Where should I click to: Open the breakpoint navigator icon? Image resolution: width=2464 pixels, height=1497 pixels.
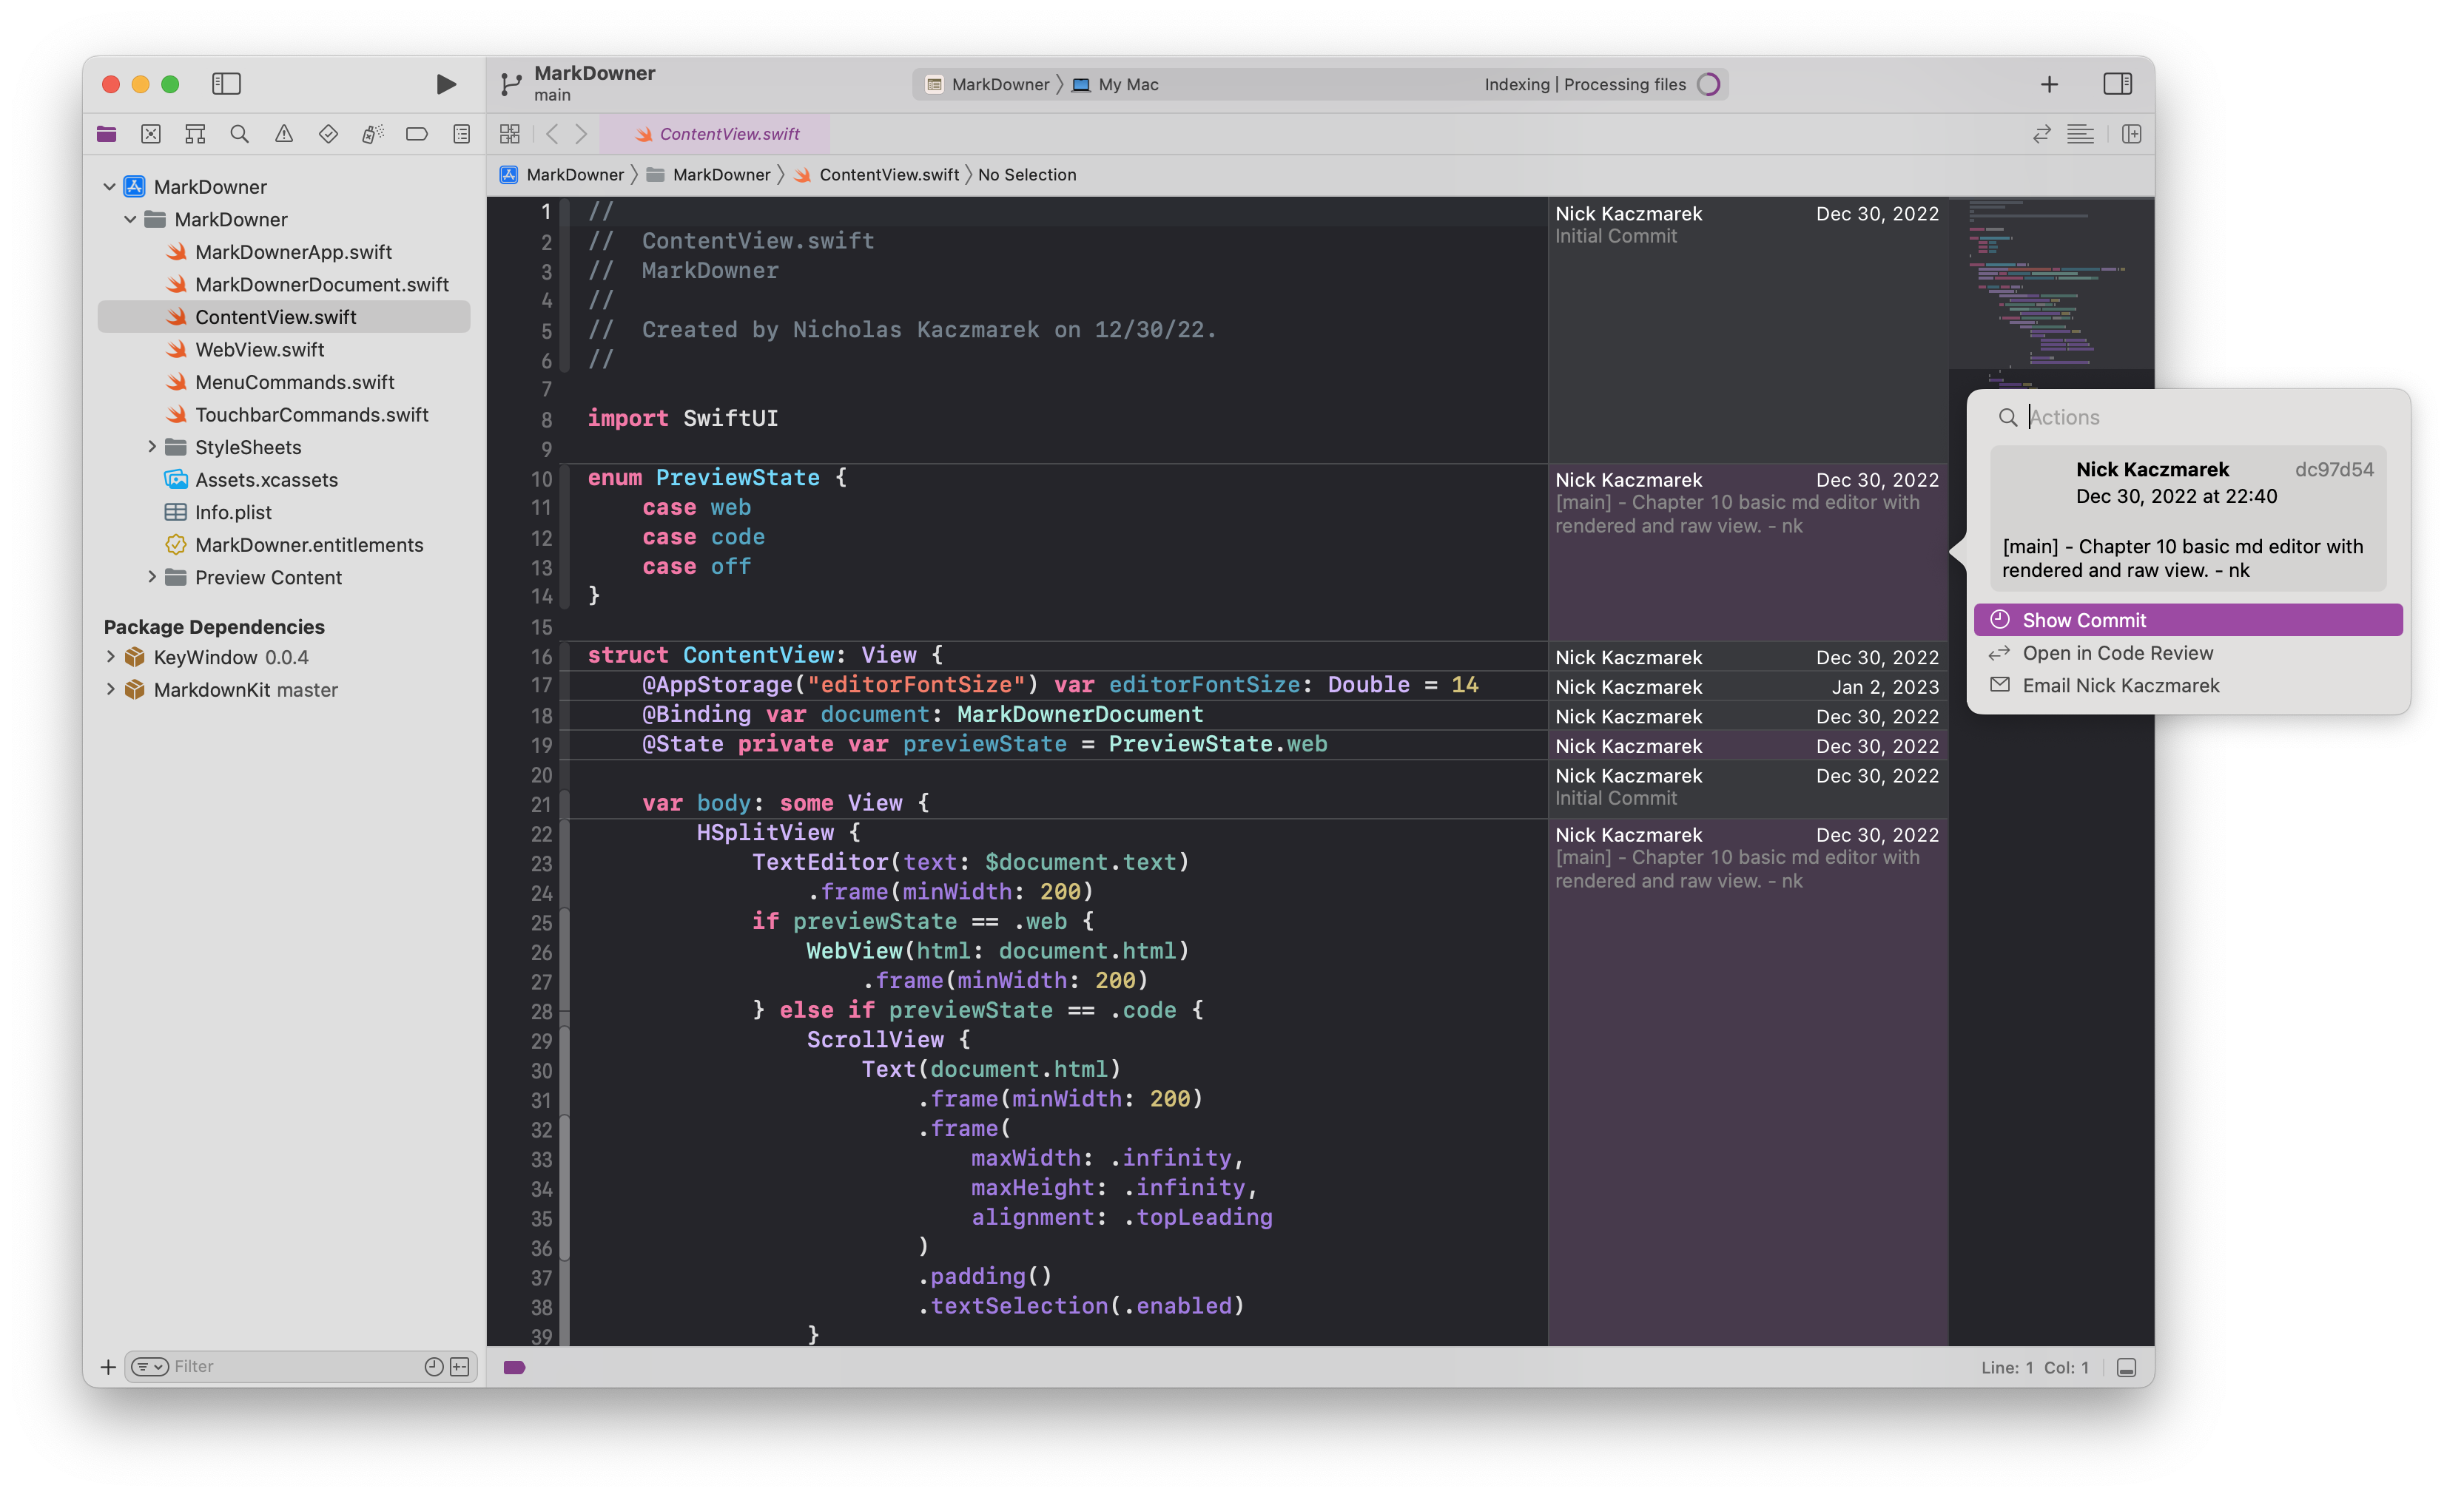click(x=417, y=134)
